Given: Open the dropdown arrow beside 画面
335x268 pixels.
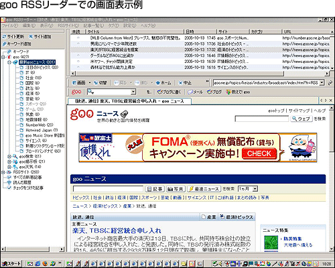Looking at the screenshot, I should [x=90, y=83].
